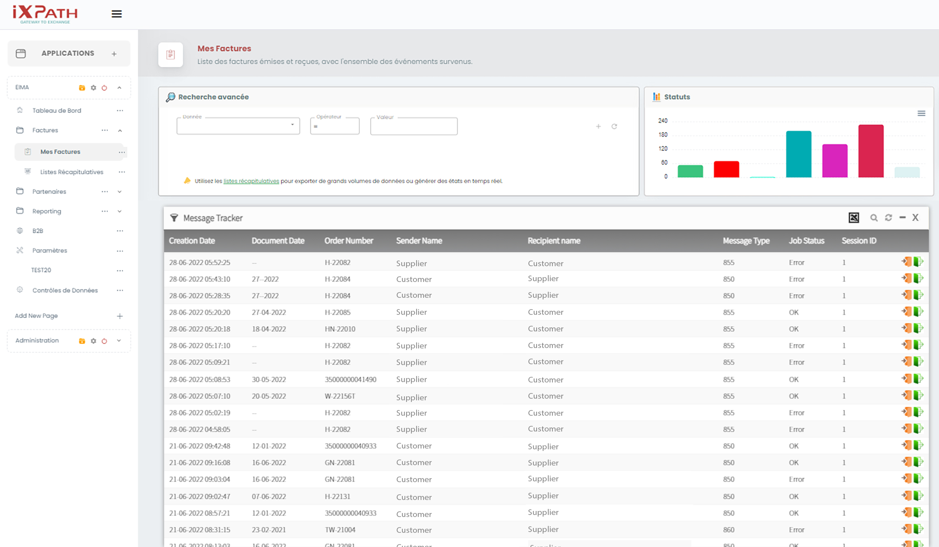Click the EIMA power icon

click(105, 88)
